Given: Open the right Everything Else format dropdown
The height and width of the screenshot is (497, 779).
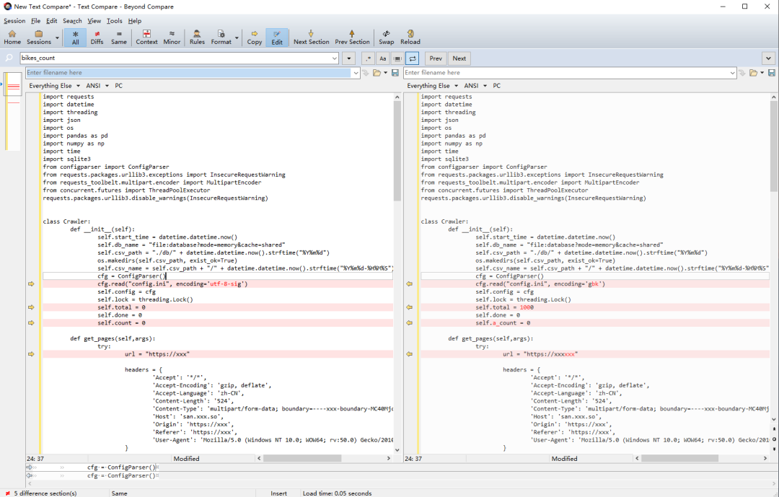Looking at the screenshot, I should pyautogui.click(x=432, y=86).
